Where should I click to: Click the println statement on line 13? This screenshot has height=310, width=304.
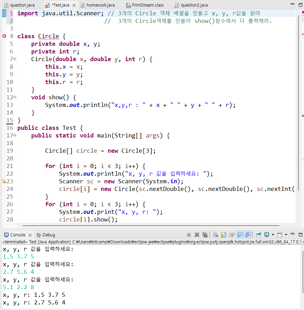140,105
